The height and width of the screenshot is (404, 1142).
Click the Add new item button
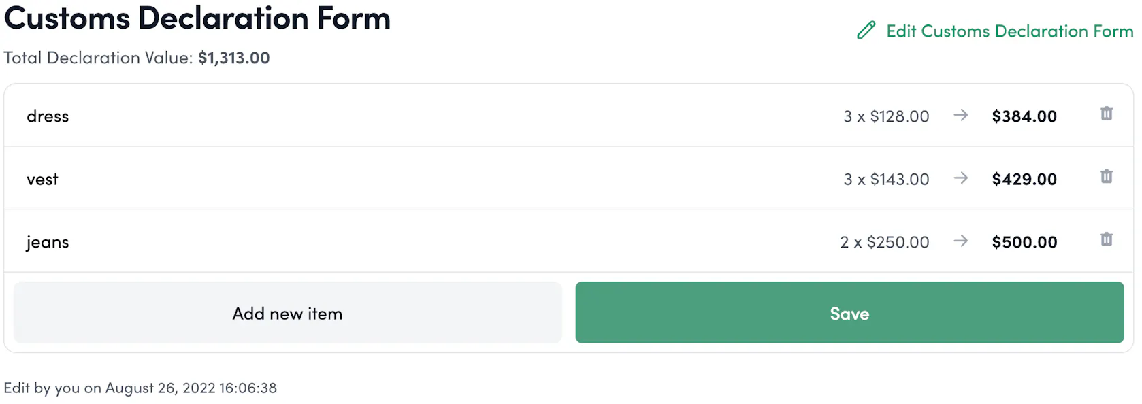[x=288, y=313]
